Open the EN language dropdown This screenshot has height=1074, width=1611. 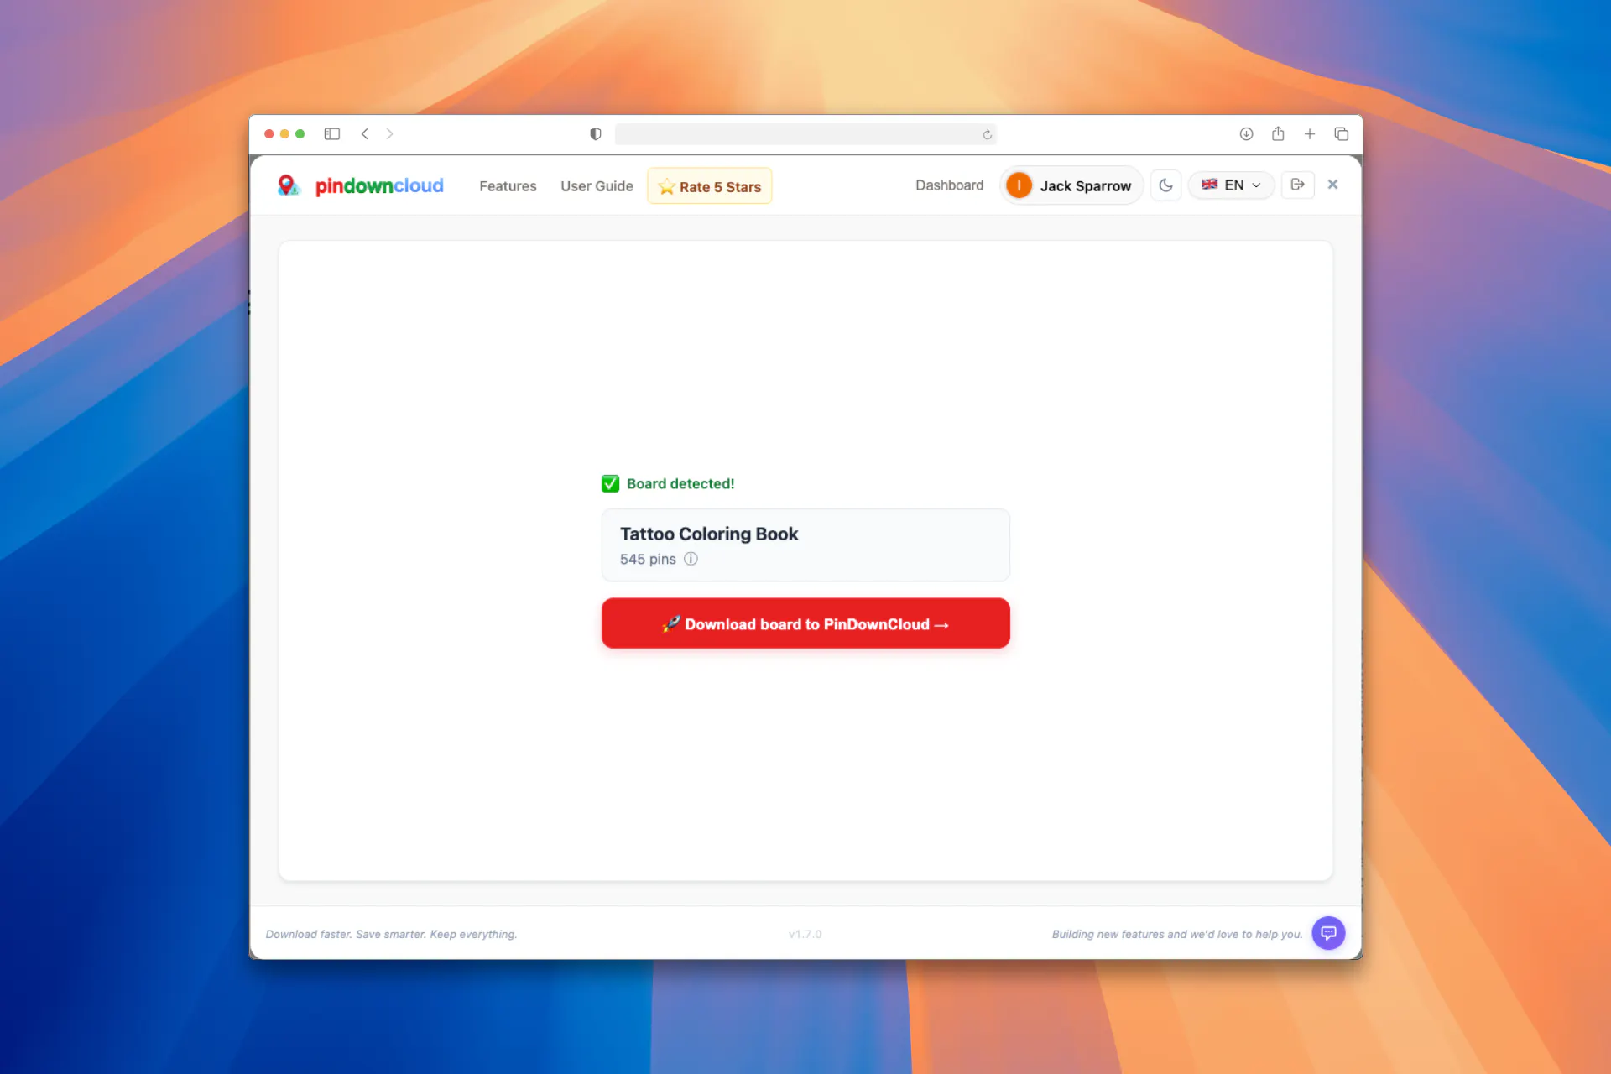pyautogui.click(x=1231, y=185)
